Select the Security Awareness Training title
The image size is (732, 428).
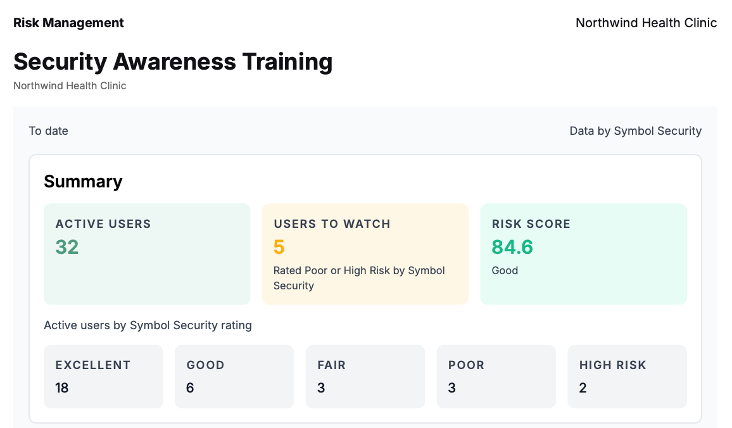pyautogui.click(x=173, y=61)
